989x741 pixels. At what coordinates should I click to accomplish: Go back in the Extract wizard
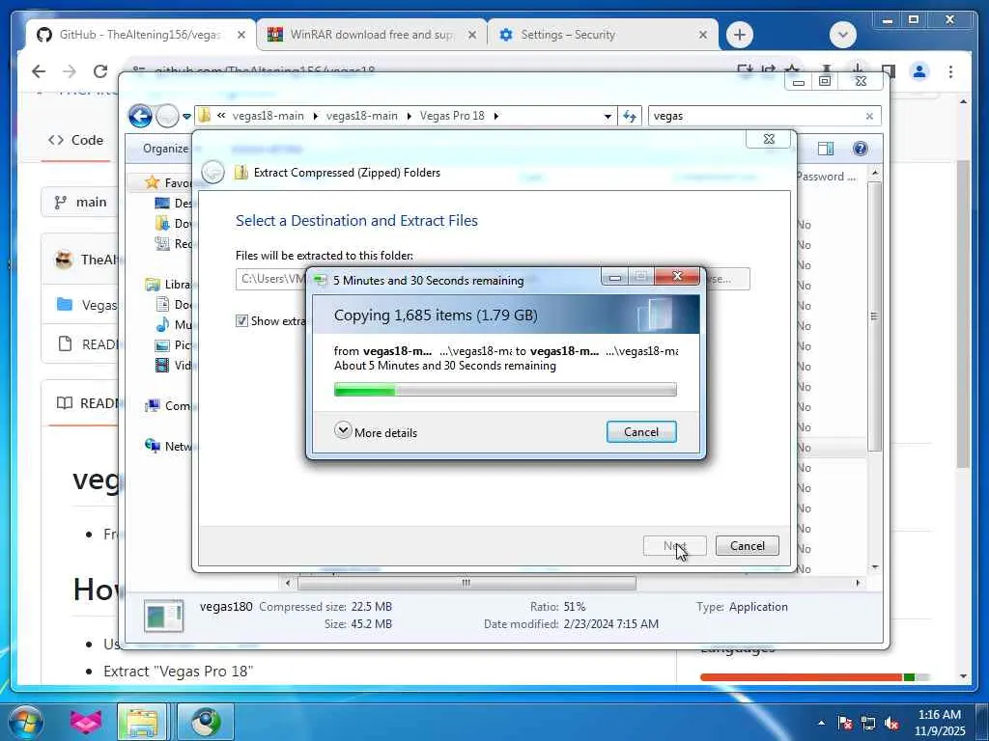tap(213, 172)
